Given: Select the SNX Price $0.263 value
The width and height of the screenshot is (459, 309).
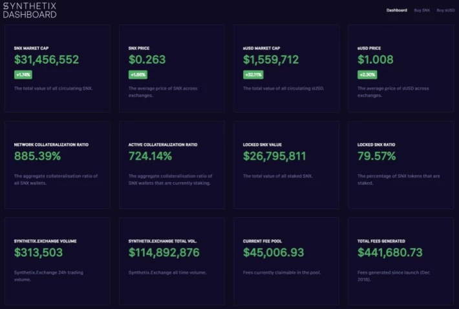Looking at the screenshot, I should [x=147, y=59].
